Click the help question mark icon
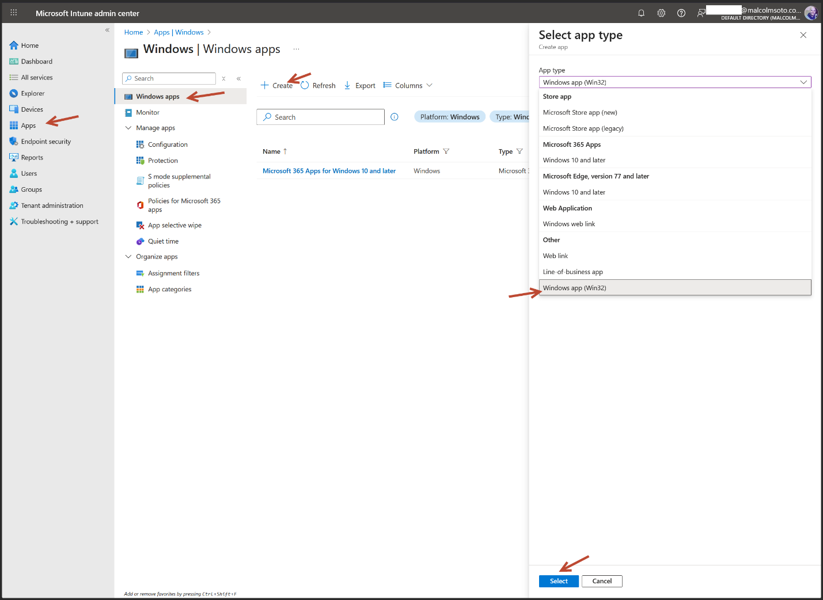The image size is (823, 600). [x=681, y=13]
